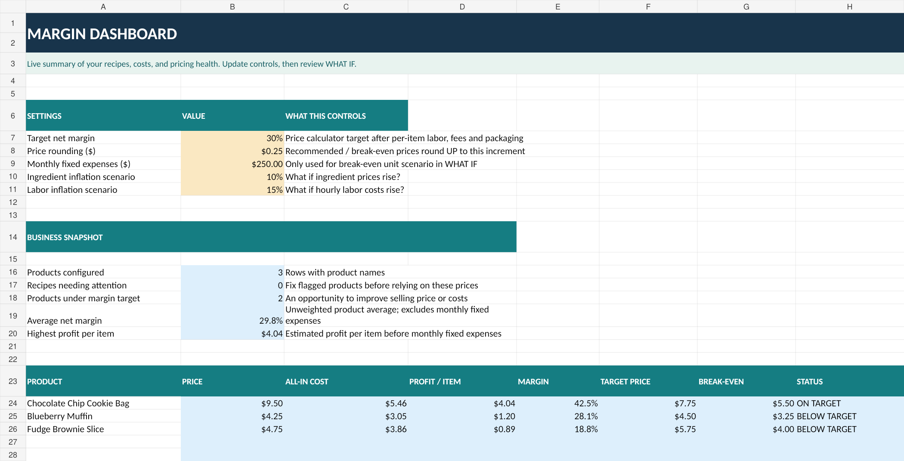
Task: Click the Labor inflation 15% value cell
Action: point(232,189)
